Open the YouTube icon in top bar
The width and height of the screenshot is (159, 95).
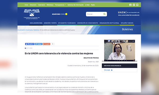(137, 5)
